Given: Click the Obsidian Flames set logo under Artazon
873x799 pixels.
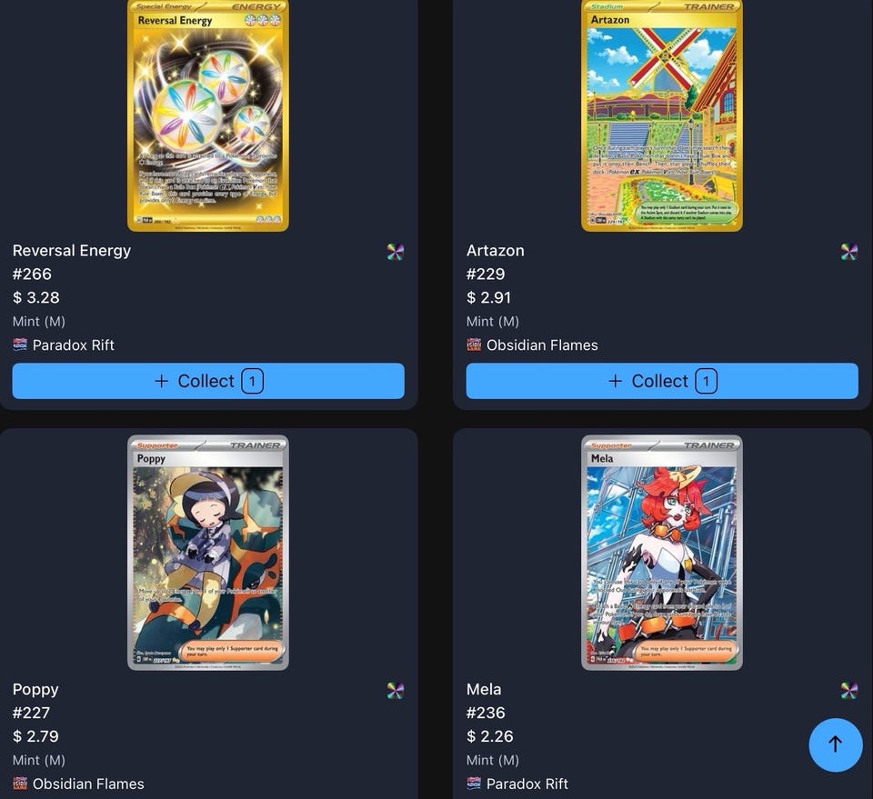Looking at the screenshot, I should tap(474, 345).
